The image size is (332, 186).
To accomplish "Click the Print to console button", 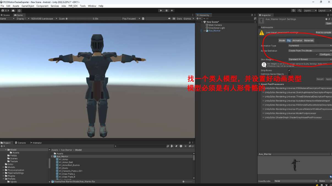I will tap(323, 33).
